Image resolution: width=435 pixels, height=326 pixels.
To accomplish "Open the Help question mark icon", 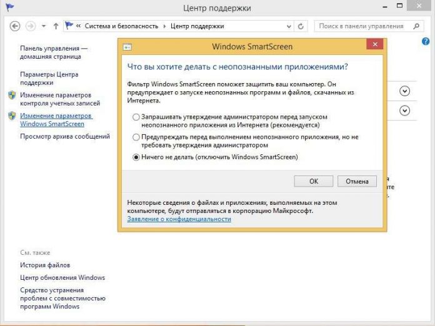I will point(426,42).
